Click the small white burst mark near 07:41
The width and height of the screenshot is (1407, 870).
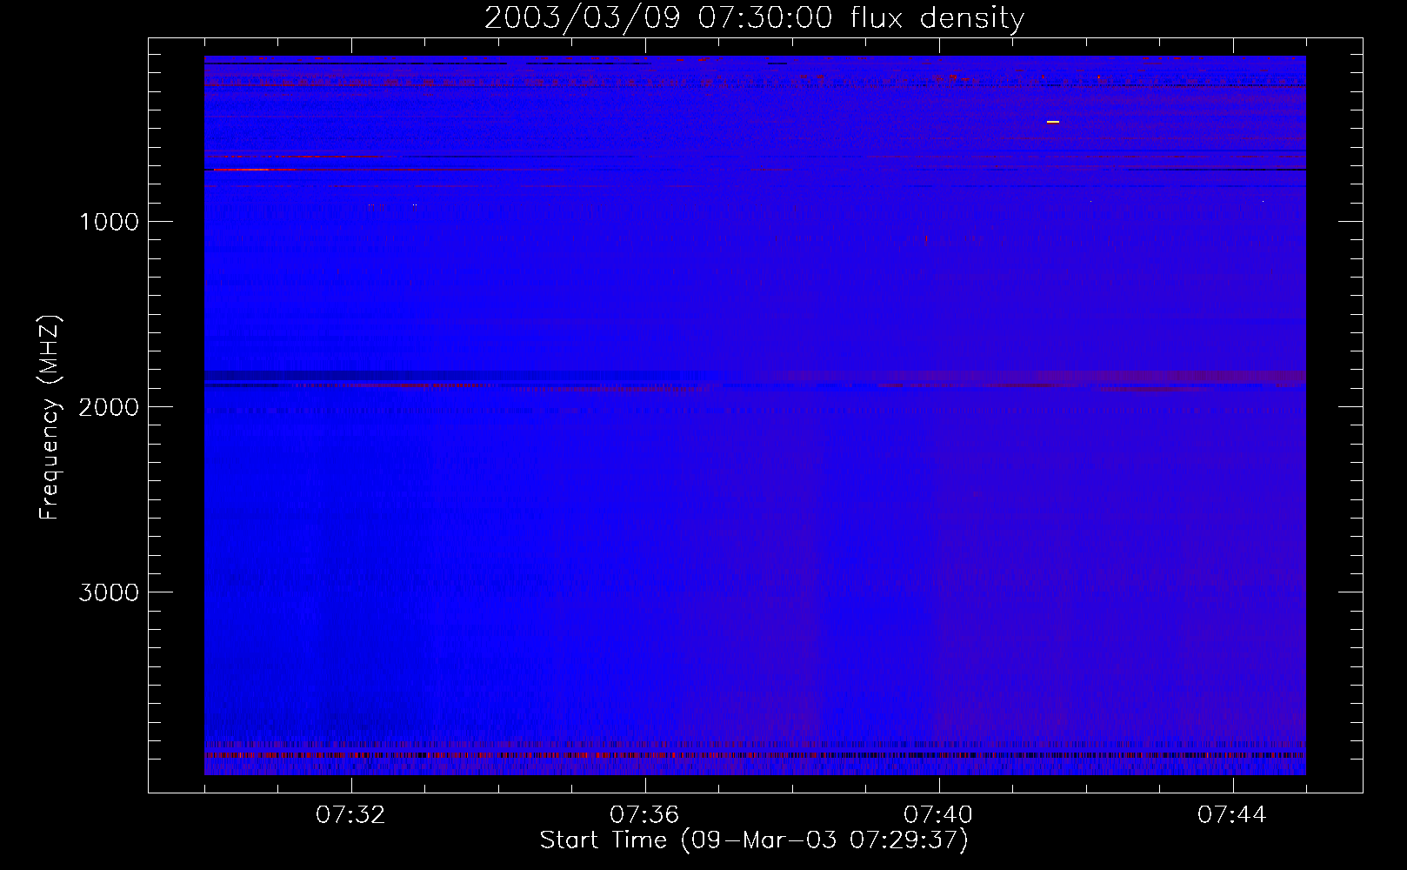1053,122
